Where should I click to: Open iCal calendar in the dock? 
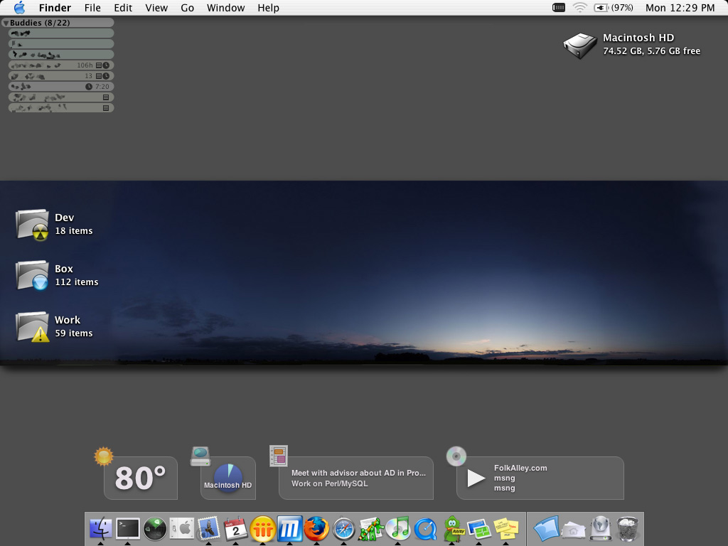[235, 528]
